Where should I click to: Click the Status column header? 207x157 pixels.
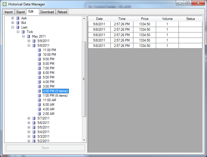click(191, 19)
